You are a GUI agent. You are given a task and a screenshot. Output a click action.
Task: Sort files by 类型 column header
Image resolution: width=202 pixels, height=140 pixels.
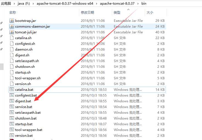tap(117, 13)
